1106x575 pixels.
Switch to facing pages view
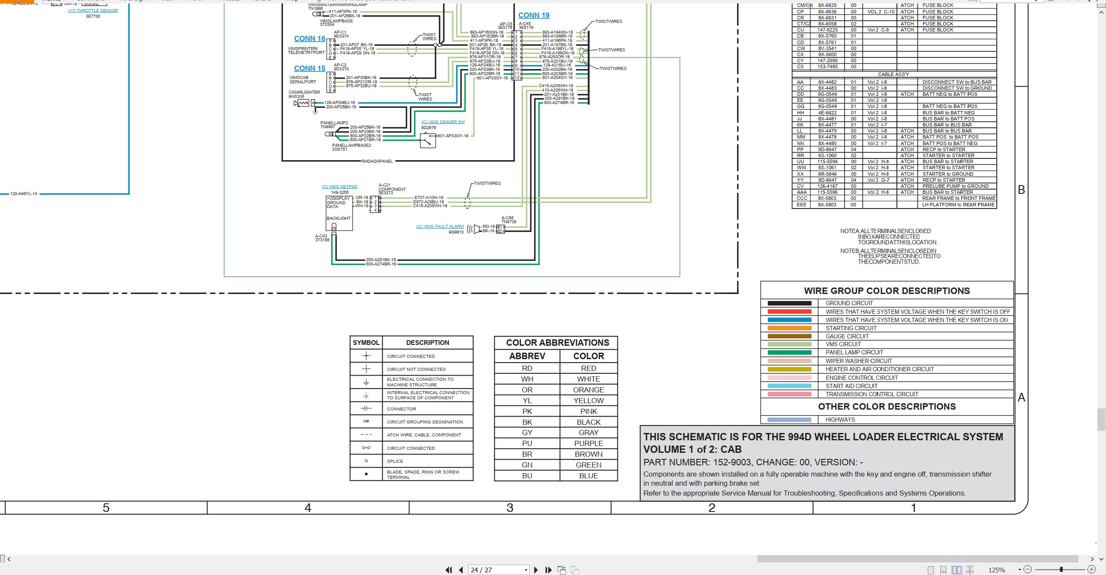[x=957, y=570]
